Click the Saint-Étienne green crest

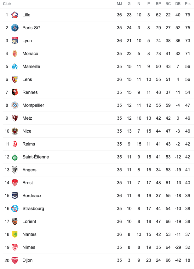[x=15, y=157]
